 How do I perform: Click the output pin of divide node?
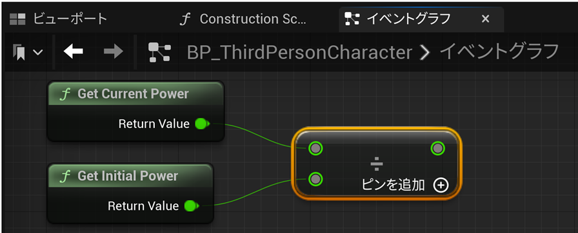pyautogui.click(x=437, y=149)
